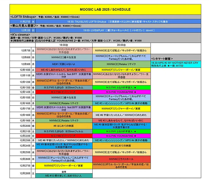Click ME #10 明けまして、おめでたい人 cell
The image size is (209, 186).
pos(64,176)
